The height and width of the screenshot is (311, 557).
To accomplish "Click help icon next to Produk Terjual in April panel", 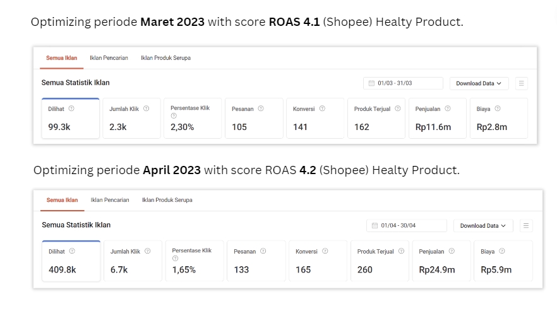I will pyautogui.click(x=401, y=251).
